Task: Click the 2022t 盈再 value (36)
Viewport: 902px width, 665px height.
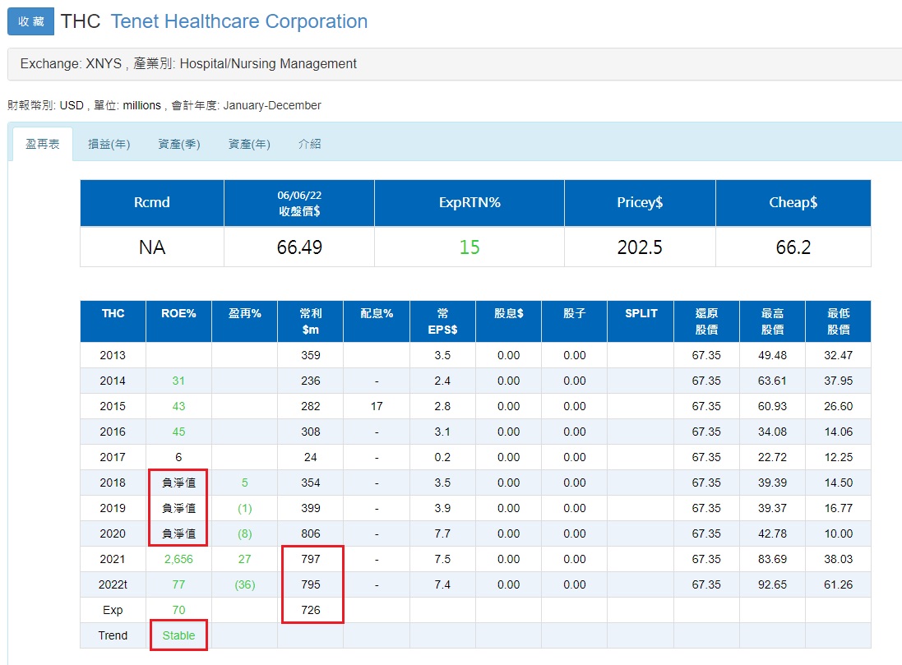Action: 244,584
